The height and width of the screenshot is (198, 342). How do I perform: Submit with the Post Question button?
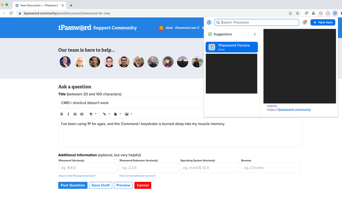pyautogui.click(x=73, y=185)
